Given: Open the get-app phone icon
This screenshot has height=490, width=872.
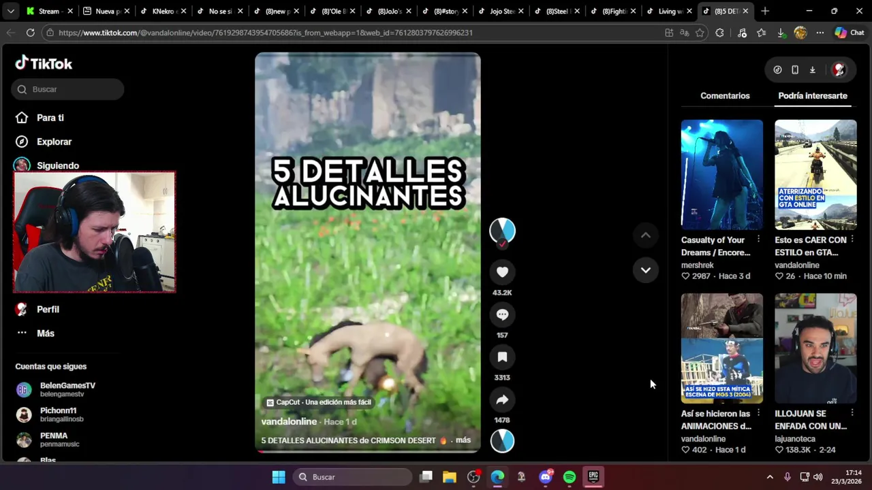Looking at the screenshot, I should point(795,69).
